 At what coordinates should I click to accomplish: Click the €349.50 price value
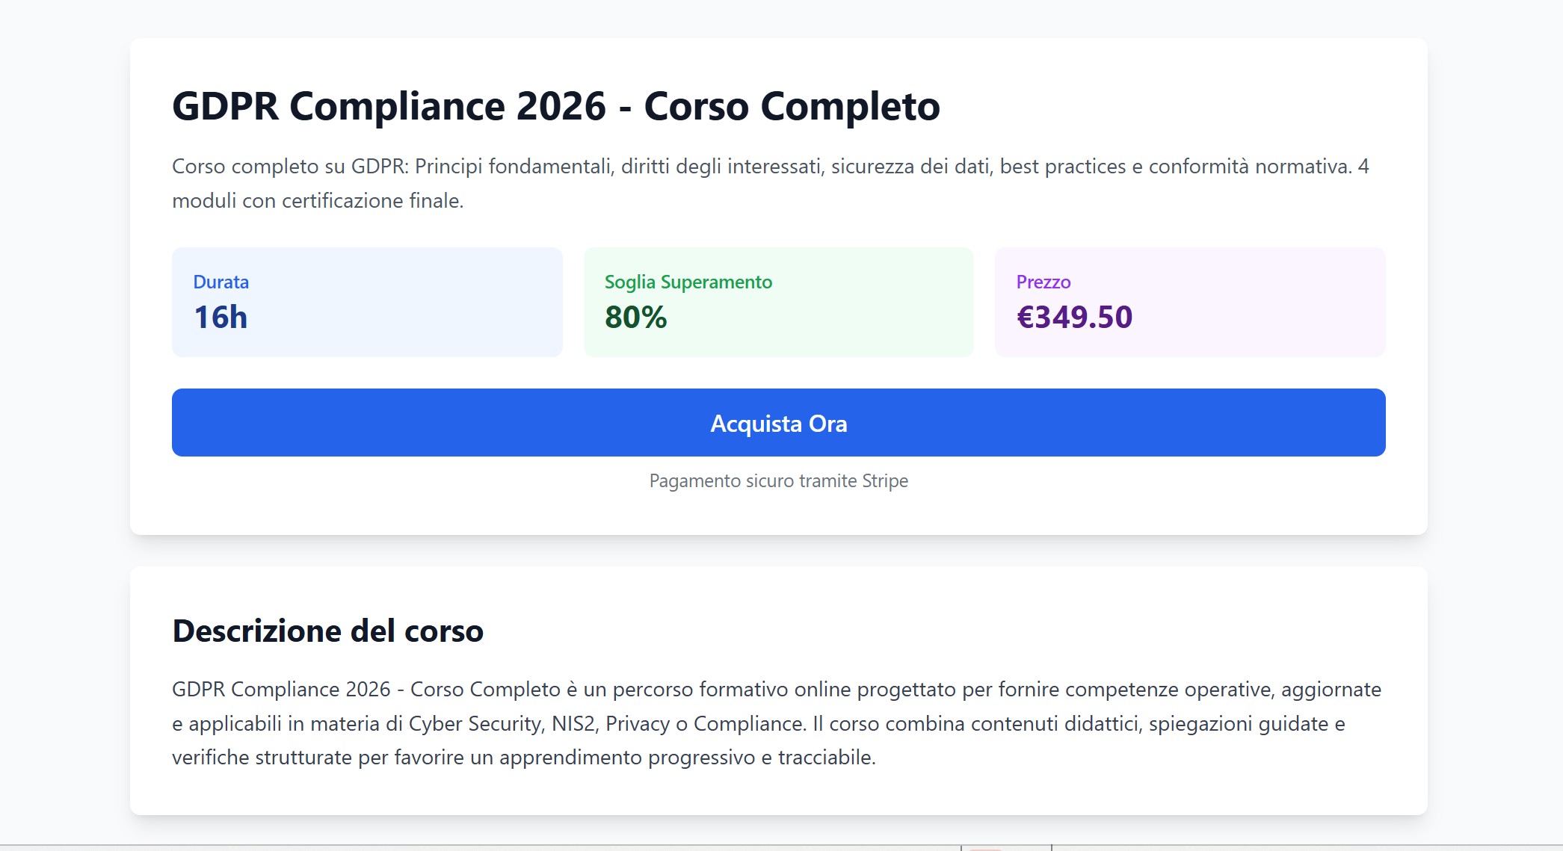click(x=1076, y=316)
